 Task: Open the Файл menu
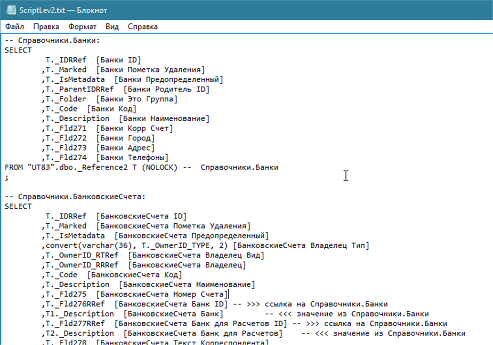click(x=14, y=26)
